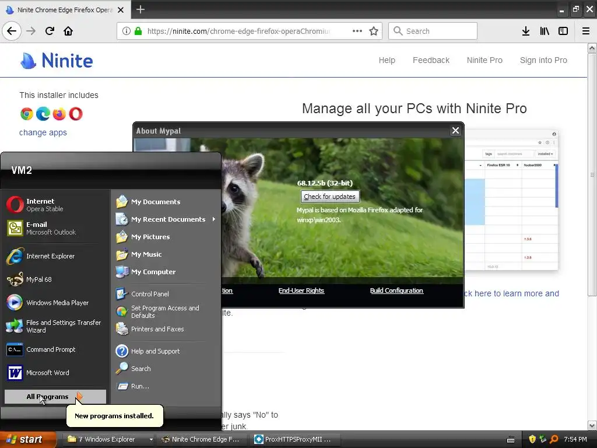This screenshot has height=448, width=597.
Task: Show site information icon in address bar
Action: [126, 31]
